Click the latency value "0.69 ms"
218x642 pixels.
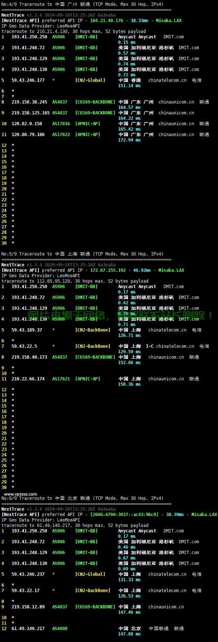click(x=127, y=569)
